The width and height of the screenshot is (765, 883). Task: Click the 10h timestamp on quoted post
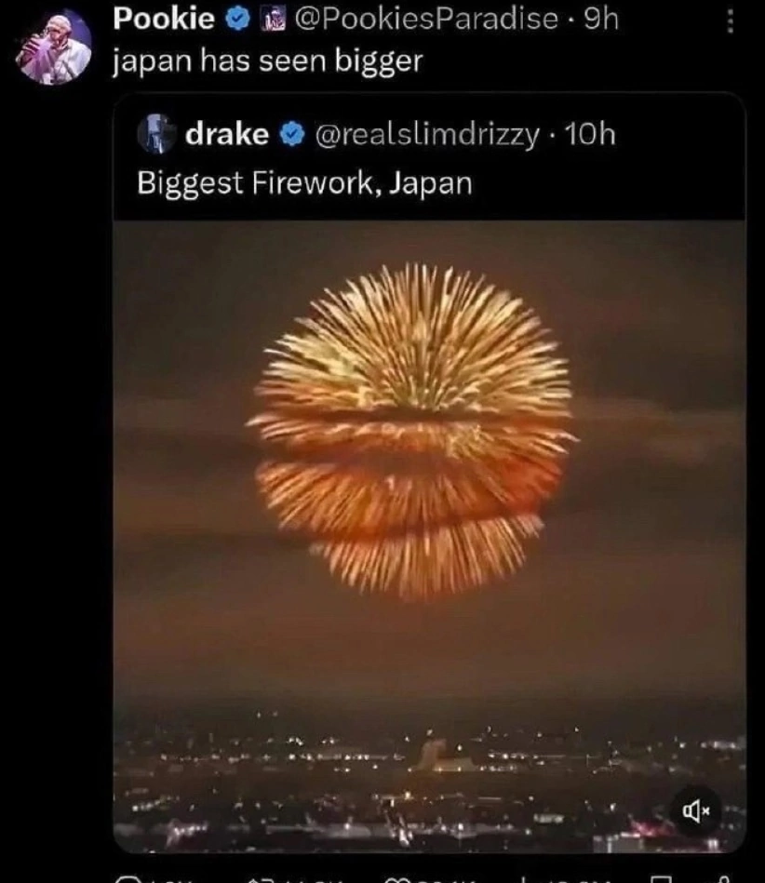click(x=590, y=135)
